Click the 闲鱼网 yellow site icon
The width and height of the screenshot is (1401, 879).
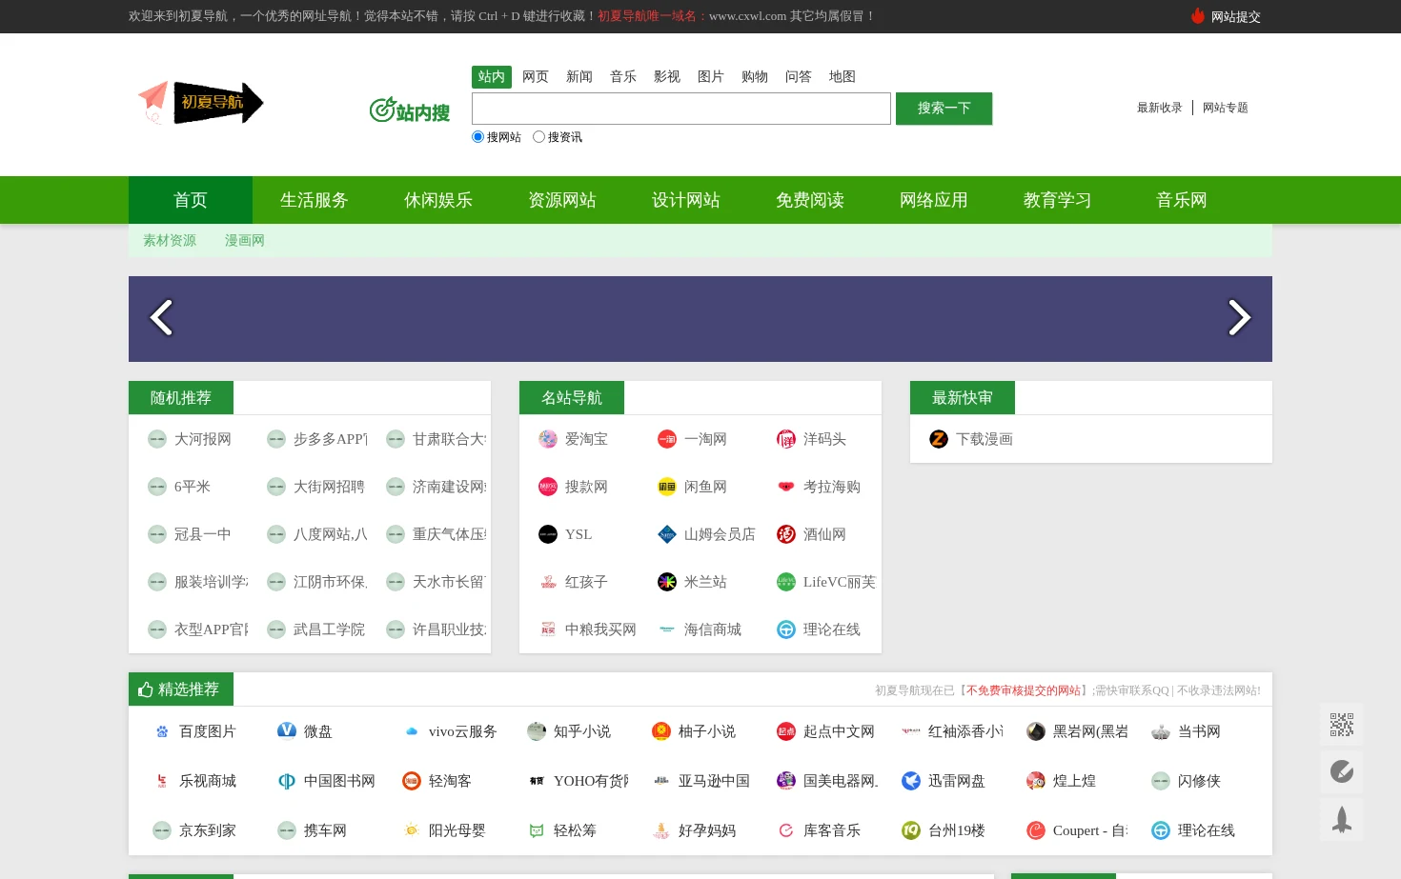667,487
